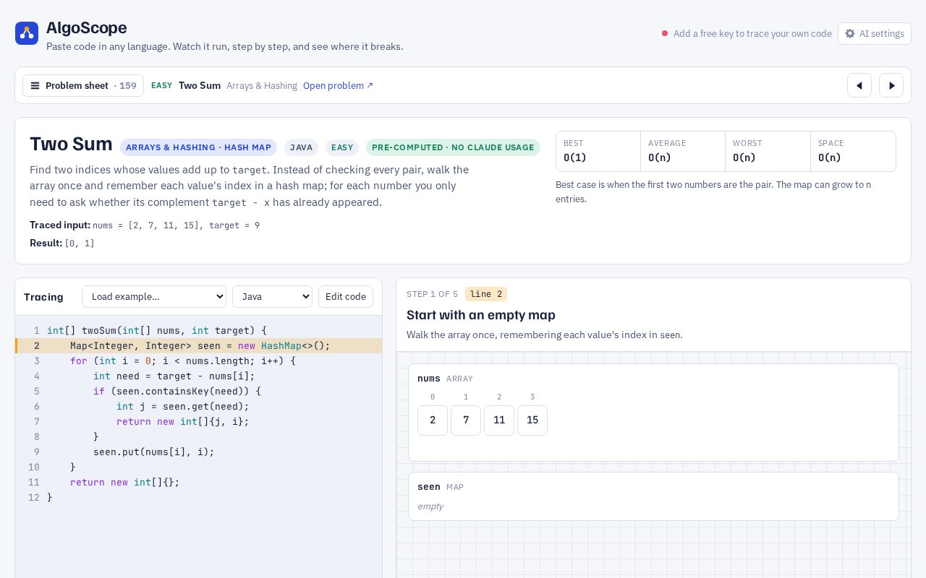Viewport: 926px width, 578px height.
Task: Go to next problem arrow
Action: click(891, 85)
